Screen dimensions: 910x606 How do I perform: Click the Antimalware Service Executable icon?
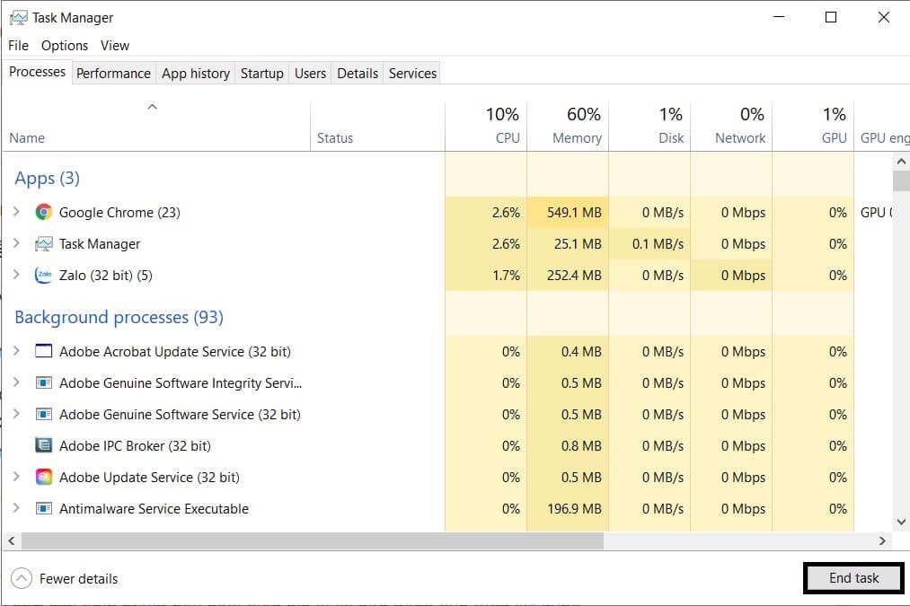pyautogui.click(x=43, y=508)
